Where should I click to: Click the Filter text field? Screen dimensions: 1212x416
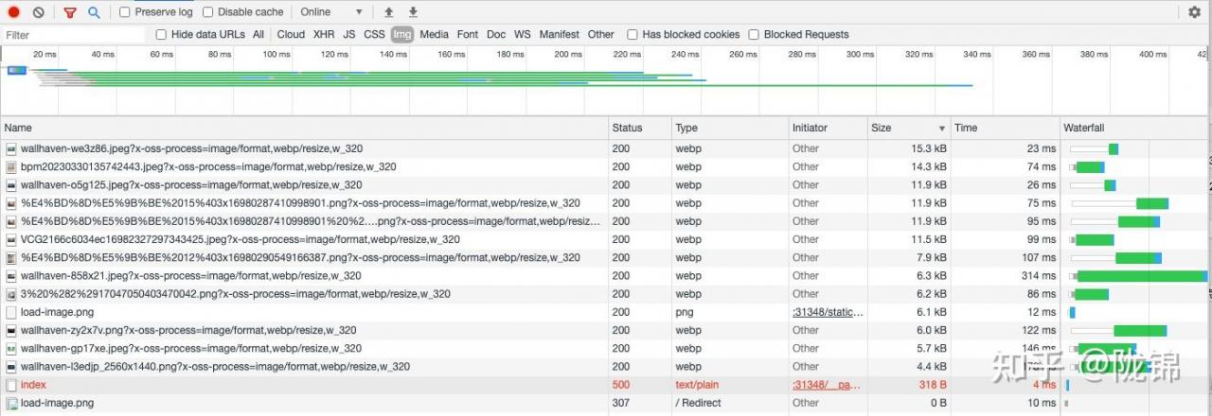coord(74,34)
